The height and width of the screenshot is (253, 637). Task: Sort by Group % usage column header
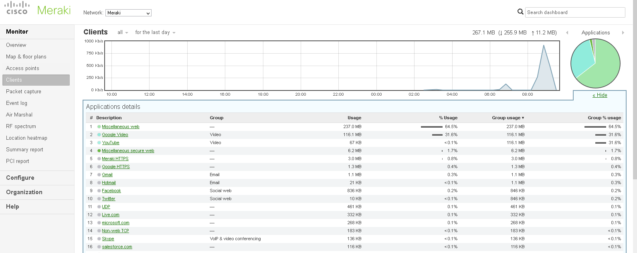[x=605, y=118]
